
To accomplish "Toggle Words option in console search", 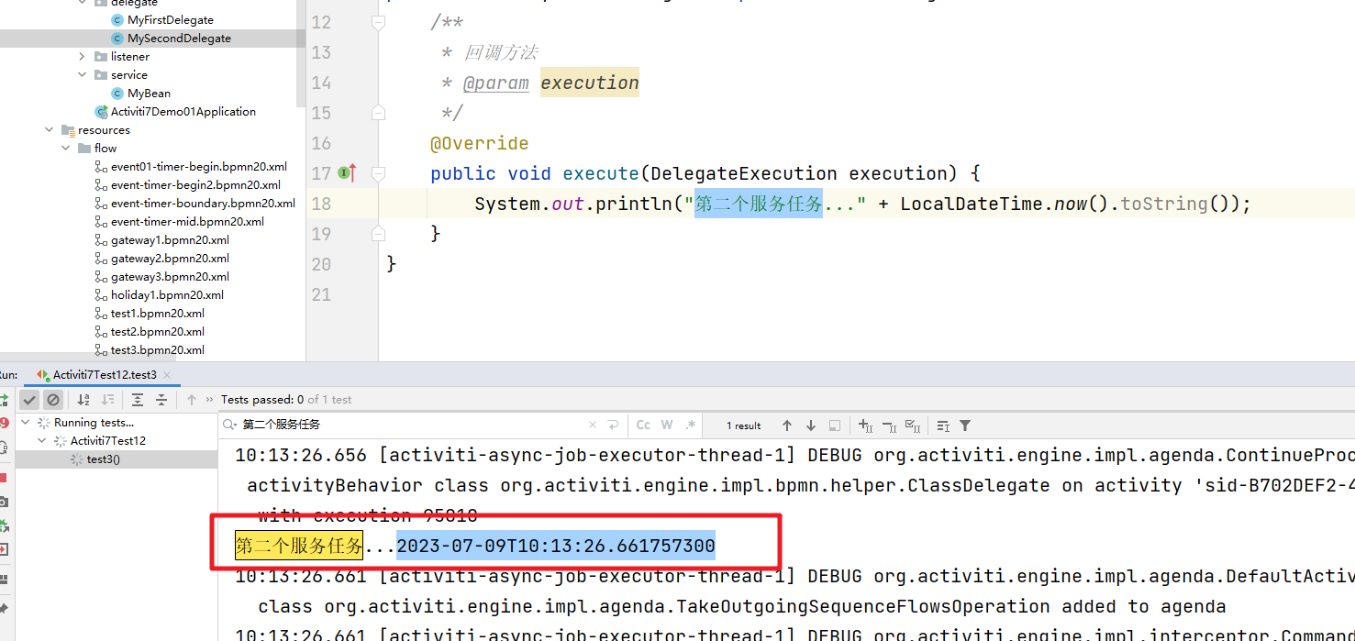I will [667, 425].
